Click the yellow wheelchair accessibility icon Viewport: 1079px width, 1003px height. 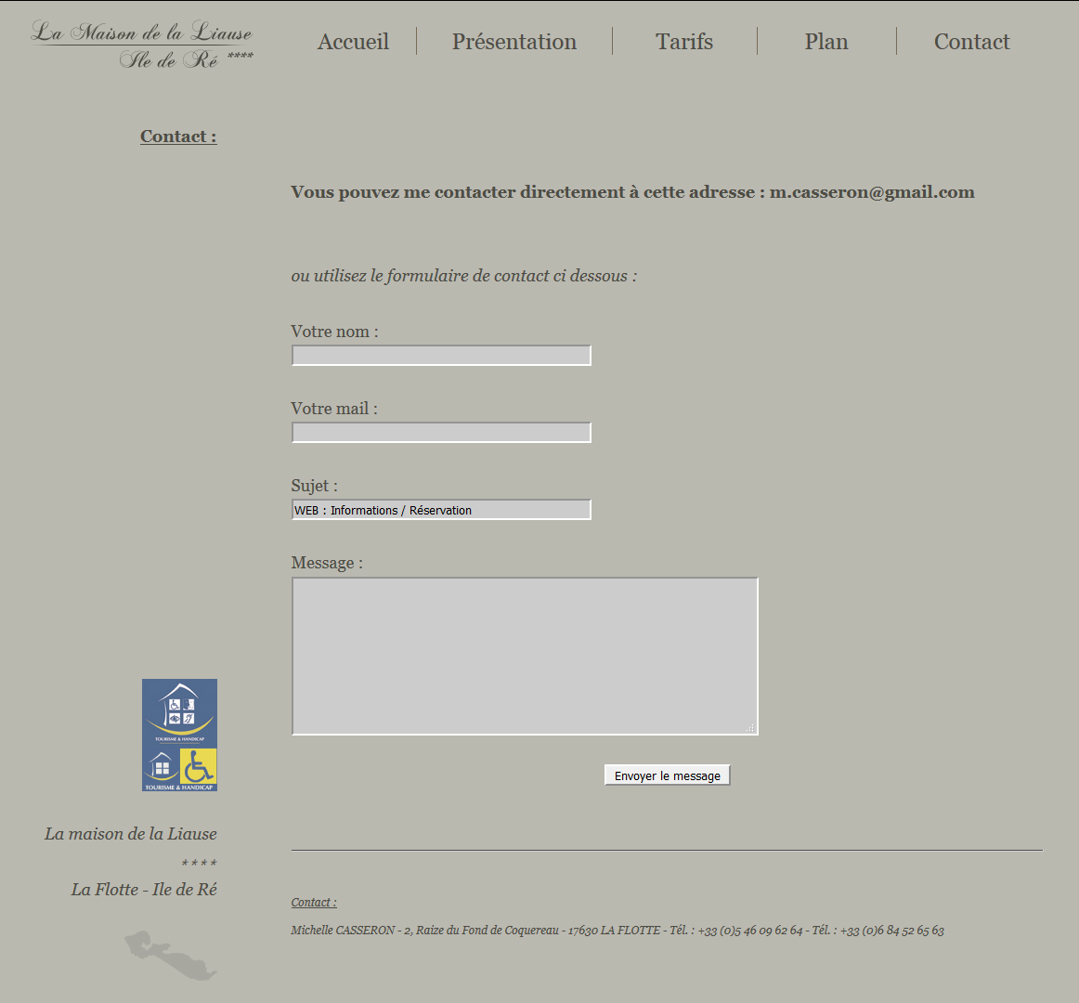tap(198, 768)
